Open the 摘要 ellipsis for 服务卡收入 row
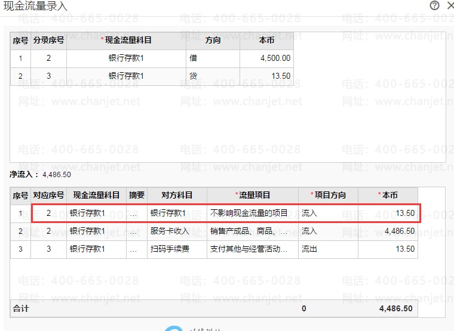This screenshot has height=331, width=454. click(x=133, y=231)
